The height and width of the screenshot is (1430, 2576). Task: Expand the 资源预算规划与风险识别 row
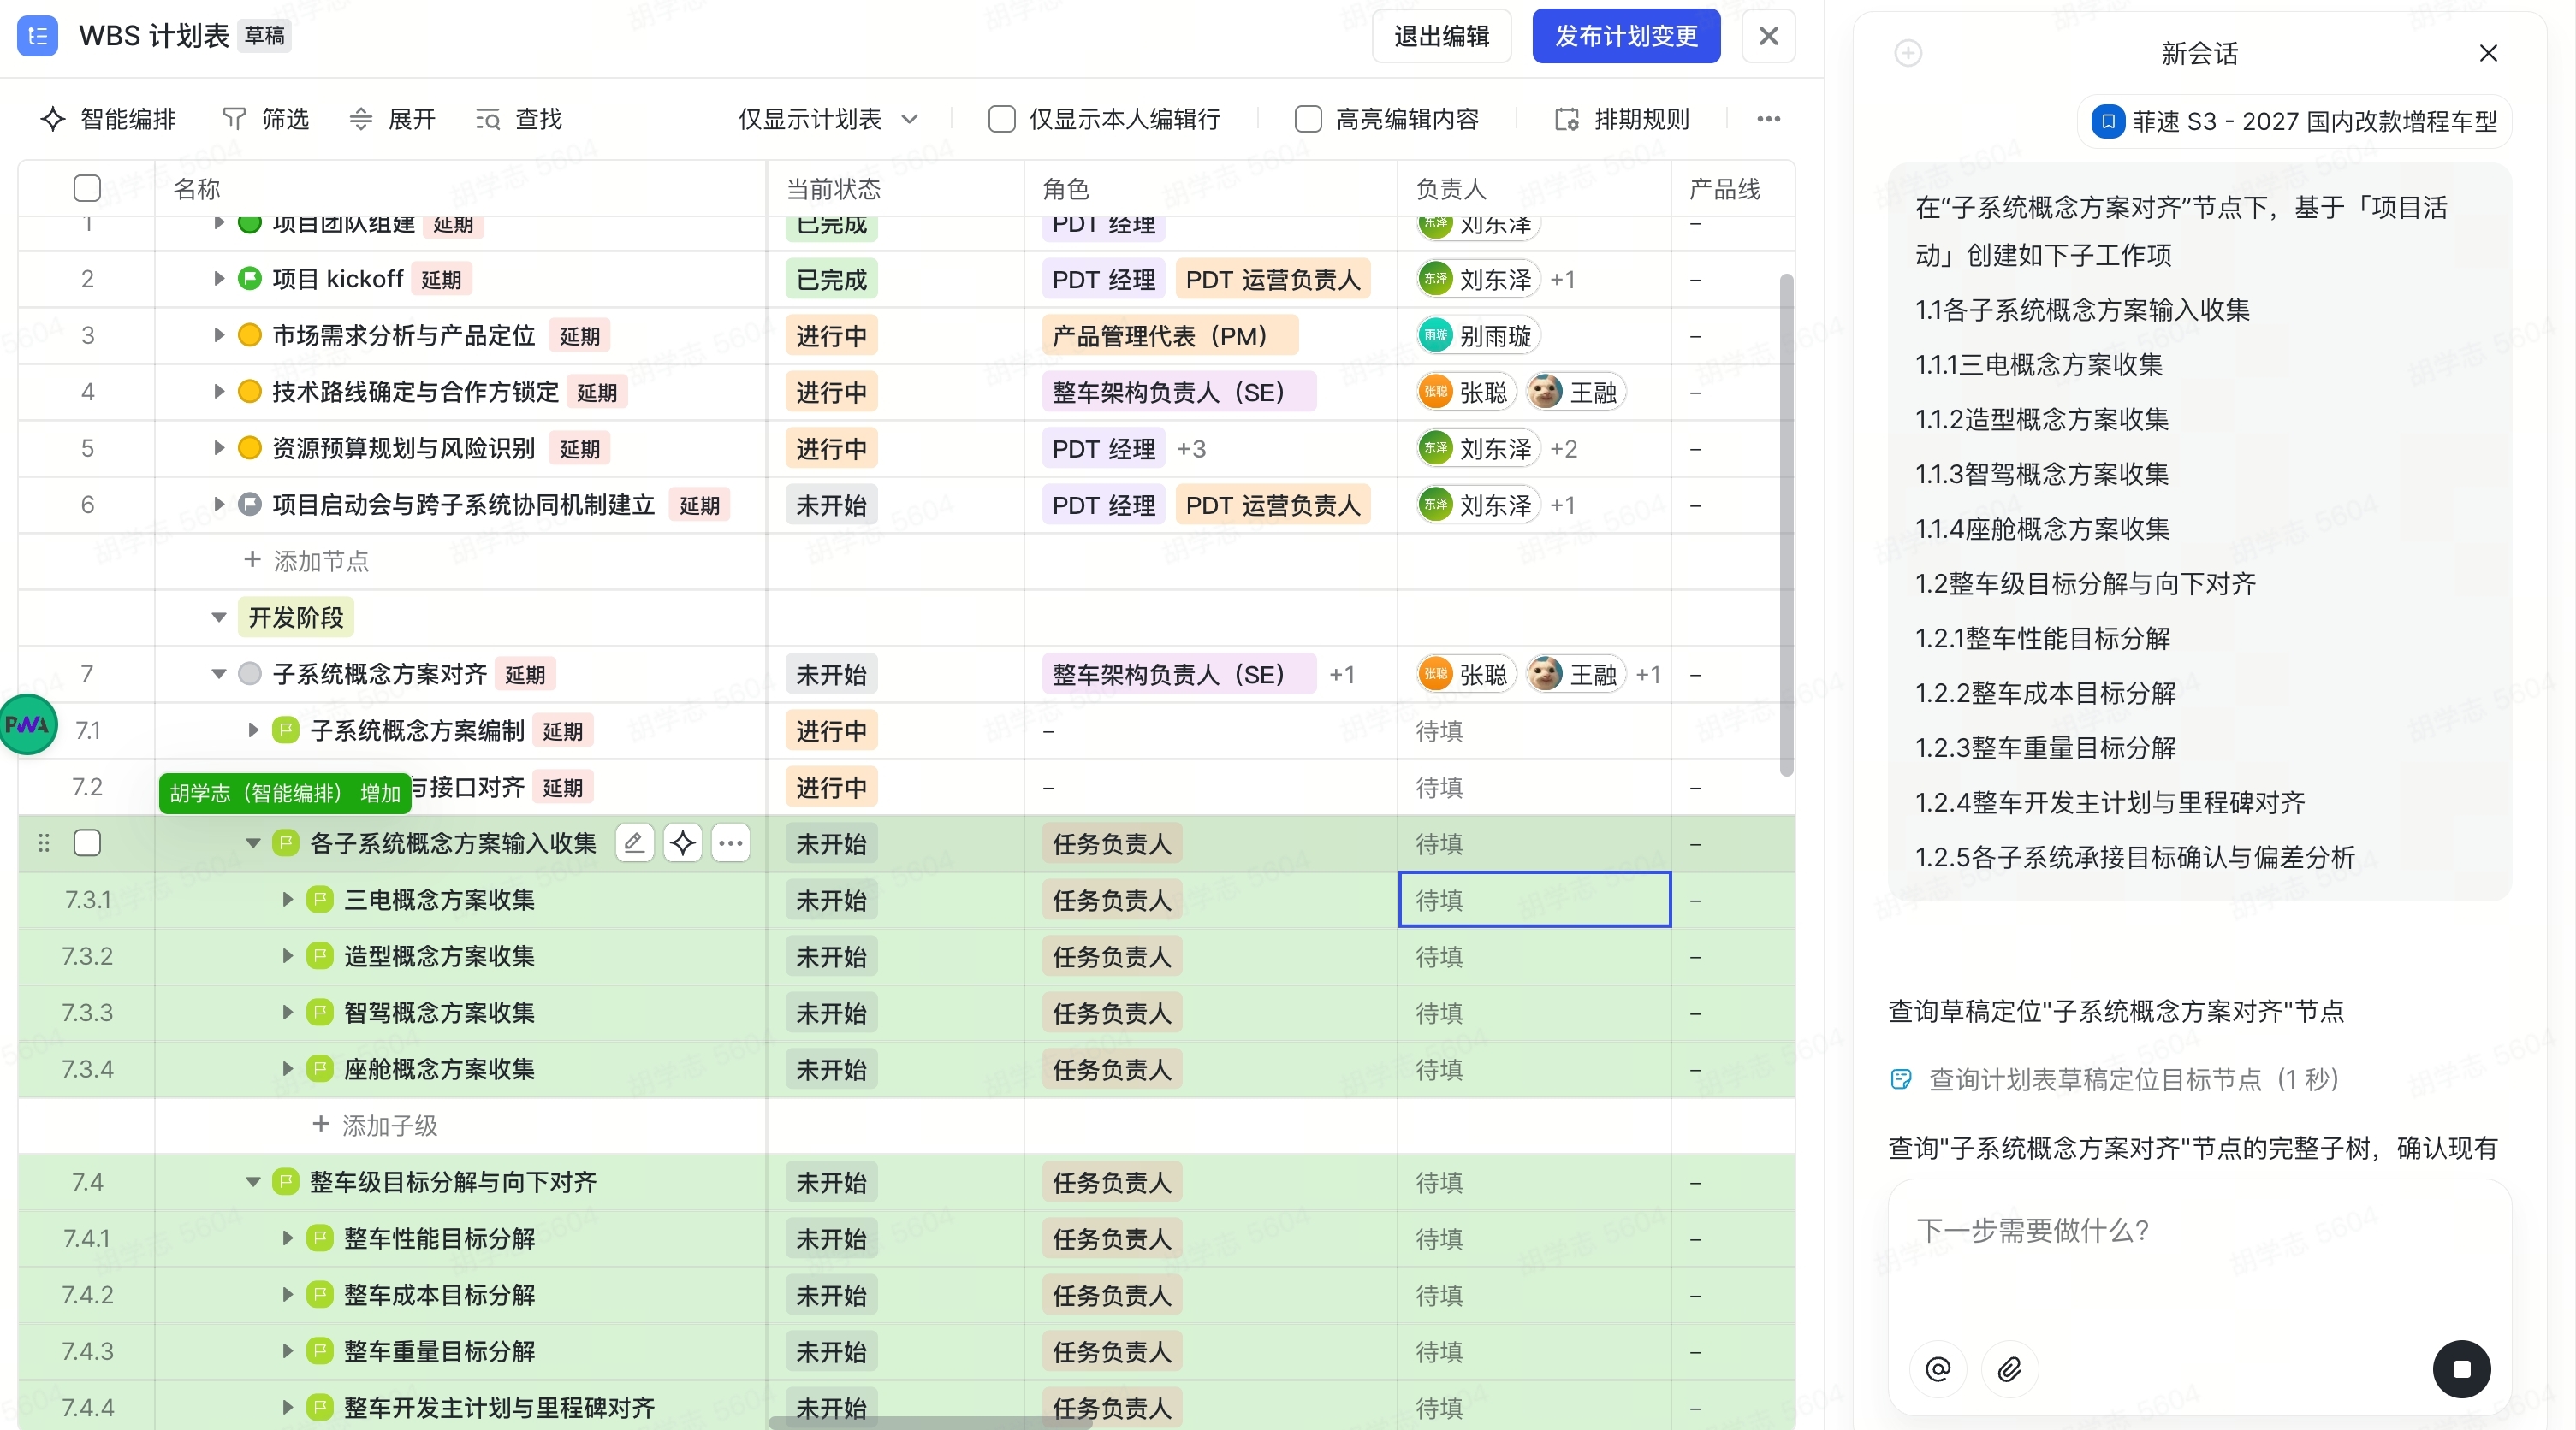pos(218,449)
